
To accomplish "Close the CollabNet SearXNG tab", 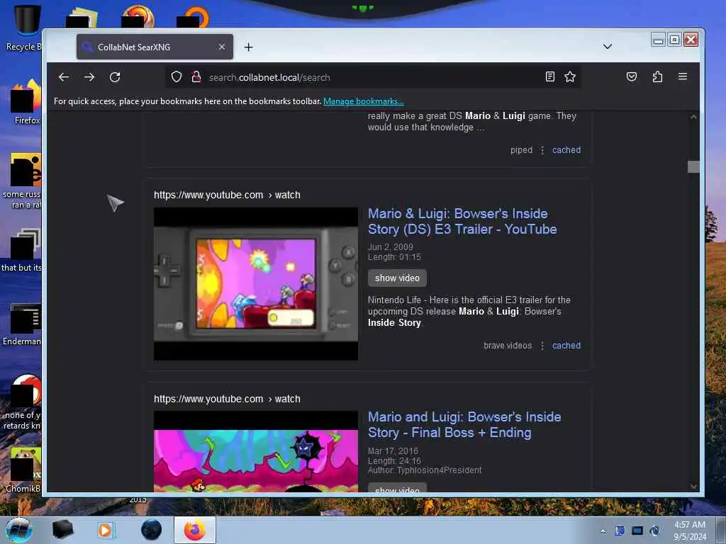I will [222, 47].
